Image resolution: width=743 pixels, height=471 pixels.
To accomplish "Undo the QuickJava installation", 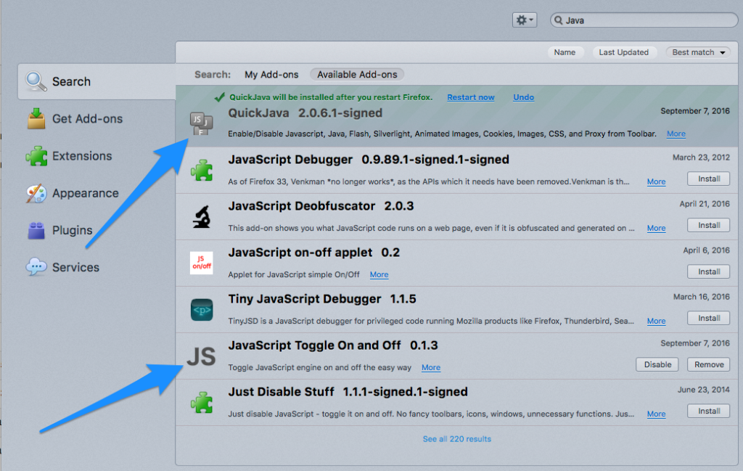I will [523, 97].
